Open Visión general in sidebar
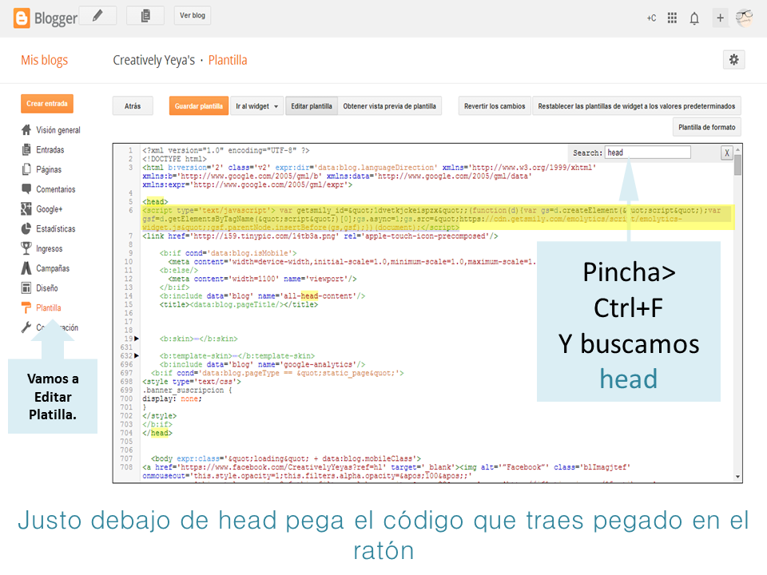The image size is (767, 575). (x=58, y=130)
